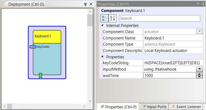Switch to categorized property view
Screen dimensions: 206x110
coord(104,18)
